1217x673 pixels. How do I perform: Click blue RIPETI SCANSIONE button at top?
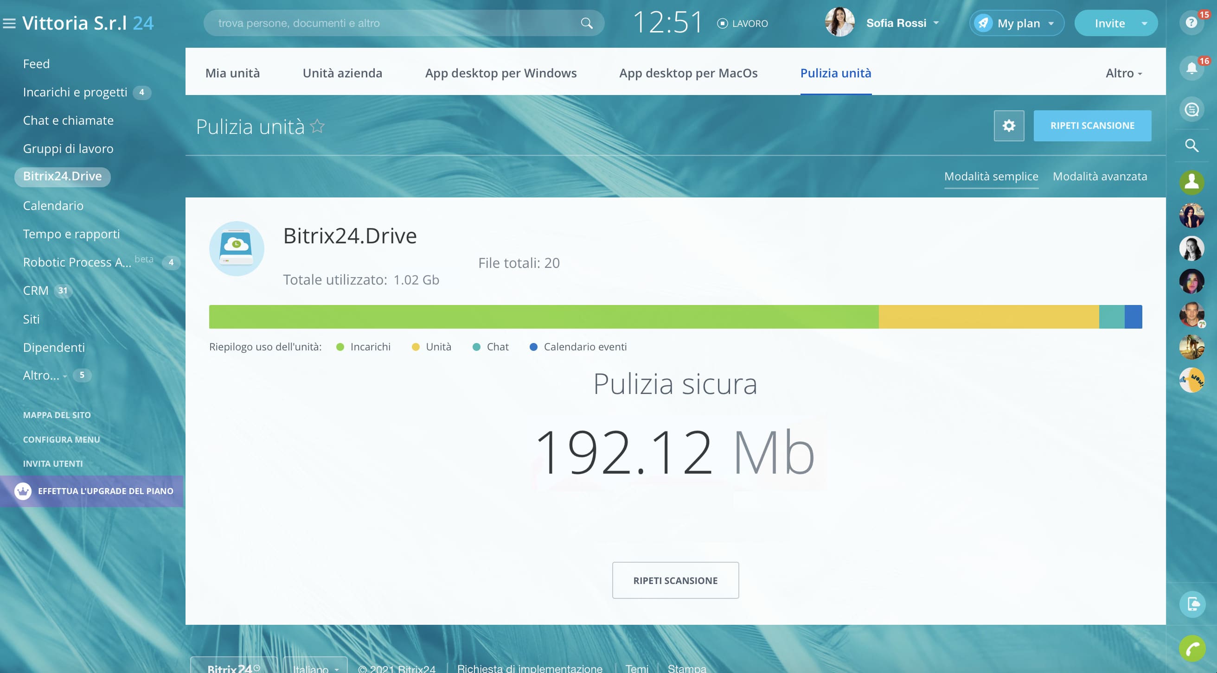1092,126
